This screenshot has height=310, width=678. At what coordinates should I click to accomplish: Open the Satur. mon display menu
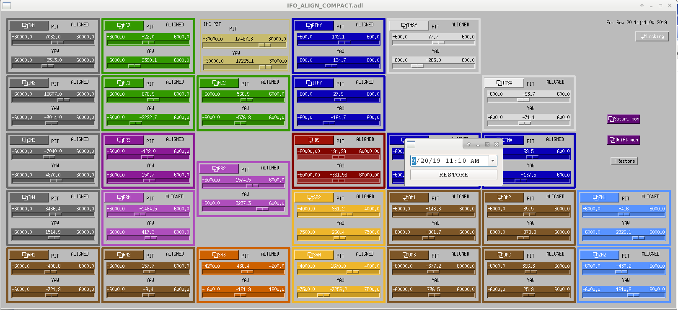pos(624,119)
